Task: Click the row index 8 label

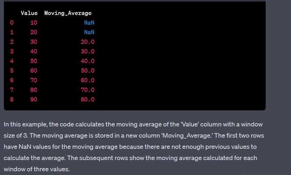Action: tap(12, 99)
